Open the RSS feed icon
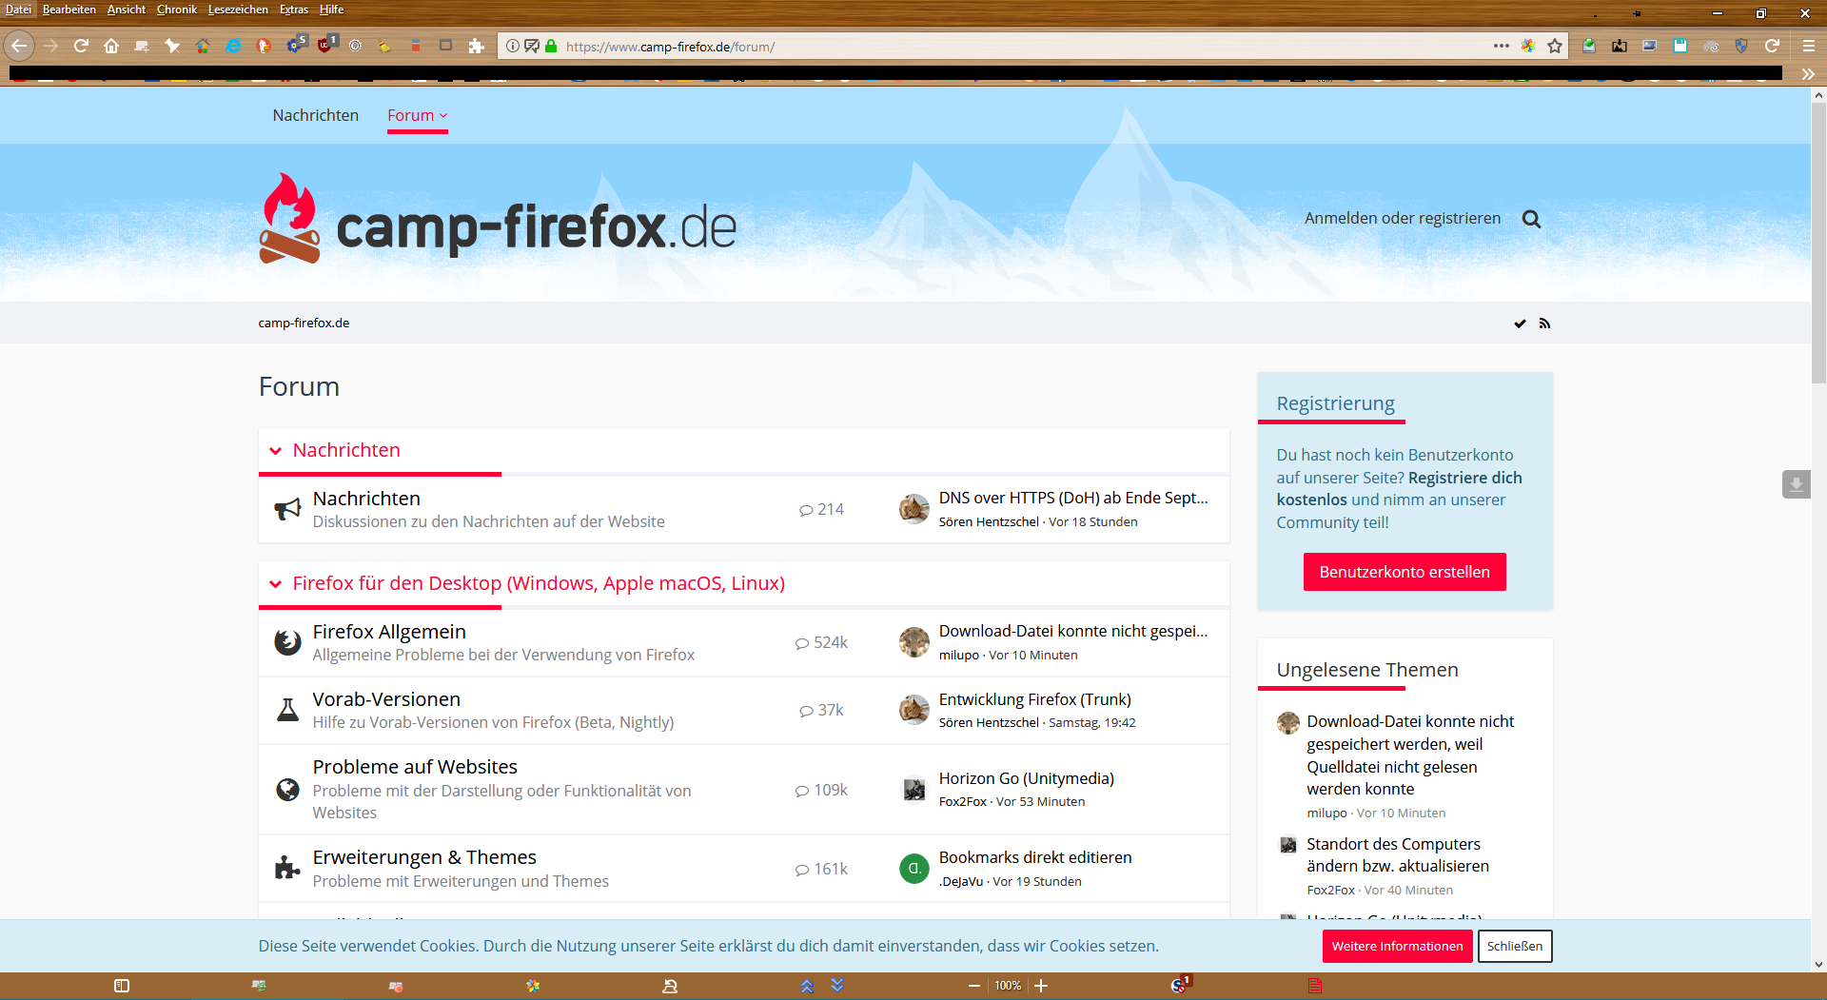 pyautogui.click(x=1544, y=324)
